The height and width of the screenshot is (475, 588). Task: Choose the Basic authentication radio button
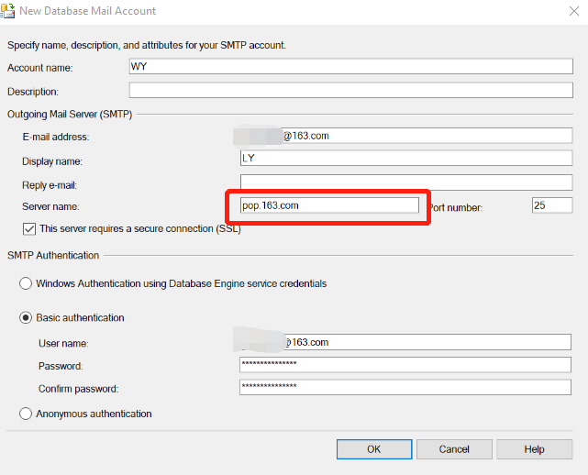click(x=26, y=318)
